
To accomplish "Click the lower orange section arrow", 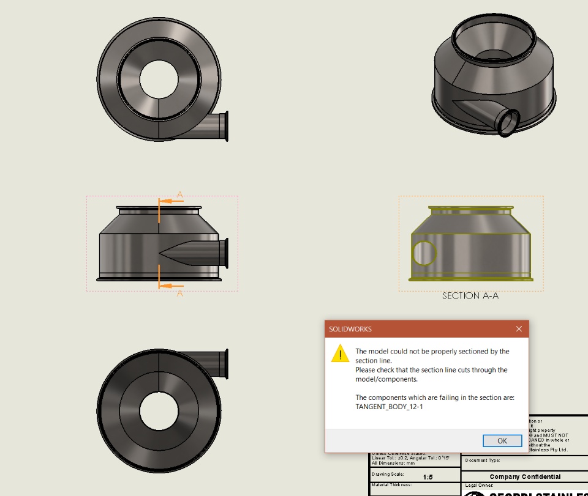I will coord(171,286).
